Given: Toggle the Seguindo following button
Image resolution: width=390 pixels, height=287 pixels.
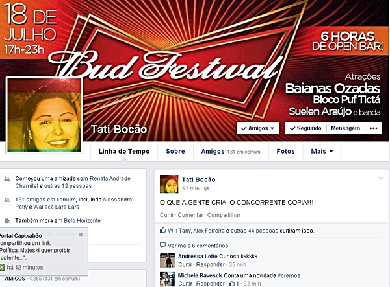Looking at the screenshot, I should pyautogui.click(x=305, y=128).
